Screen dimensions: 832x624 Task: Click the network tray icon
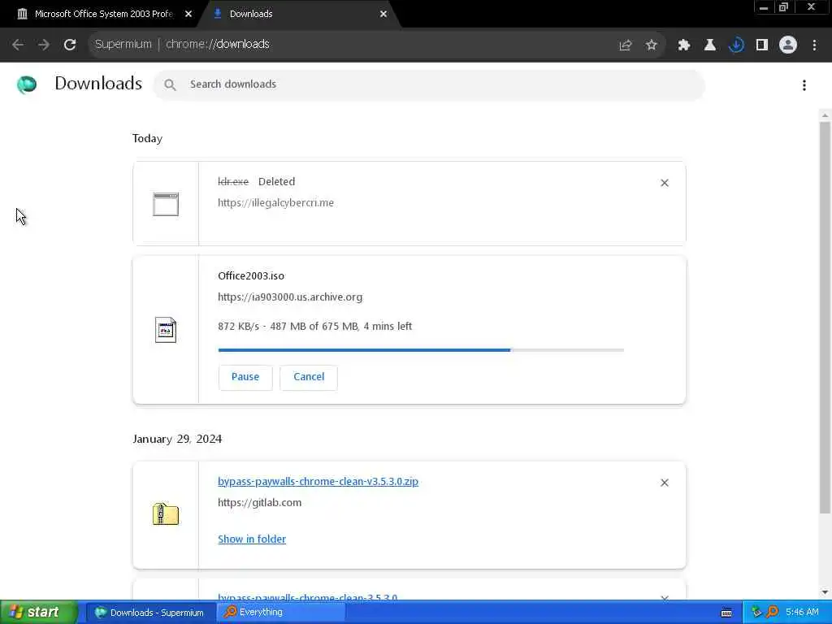756,613
